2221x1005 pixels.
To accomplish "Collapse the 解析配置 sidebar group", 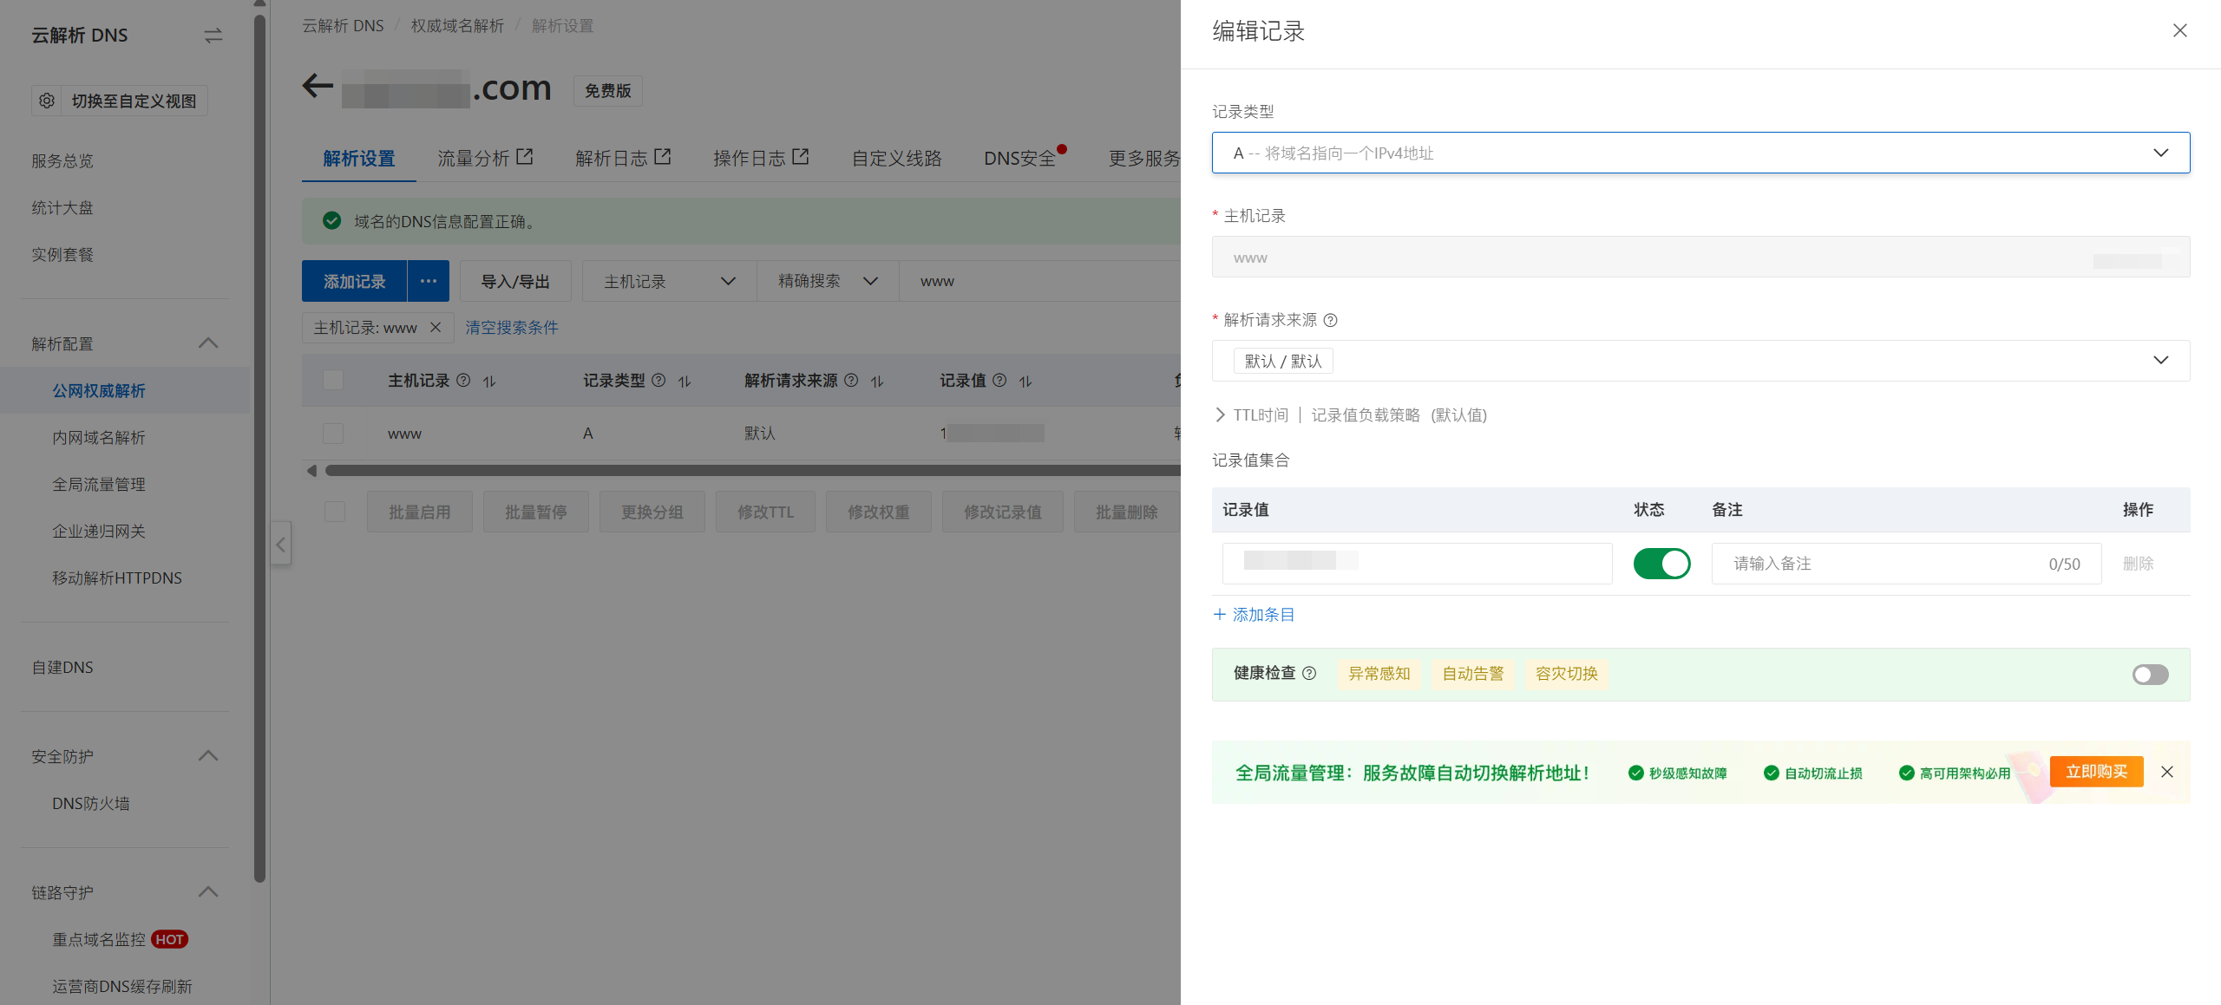I will click(207, 343).
